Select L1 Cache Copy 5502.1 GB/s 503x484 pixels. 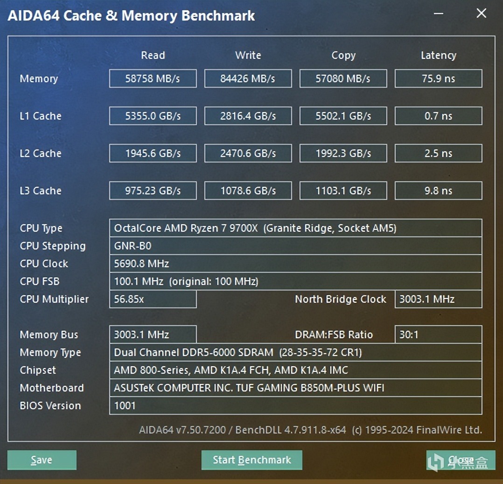pos(343,116)
